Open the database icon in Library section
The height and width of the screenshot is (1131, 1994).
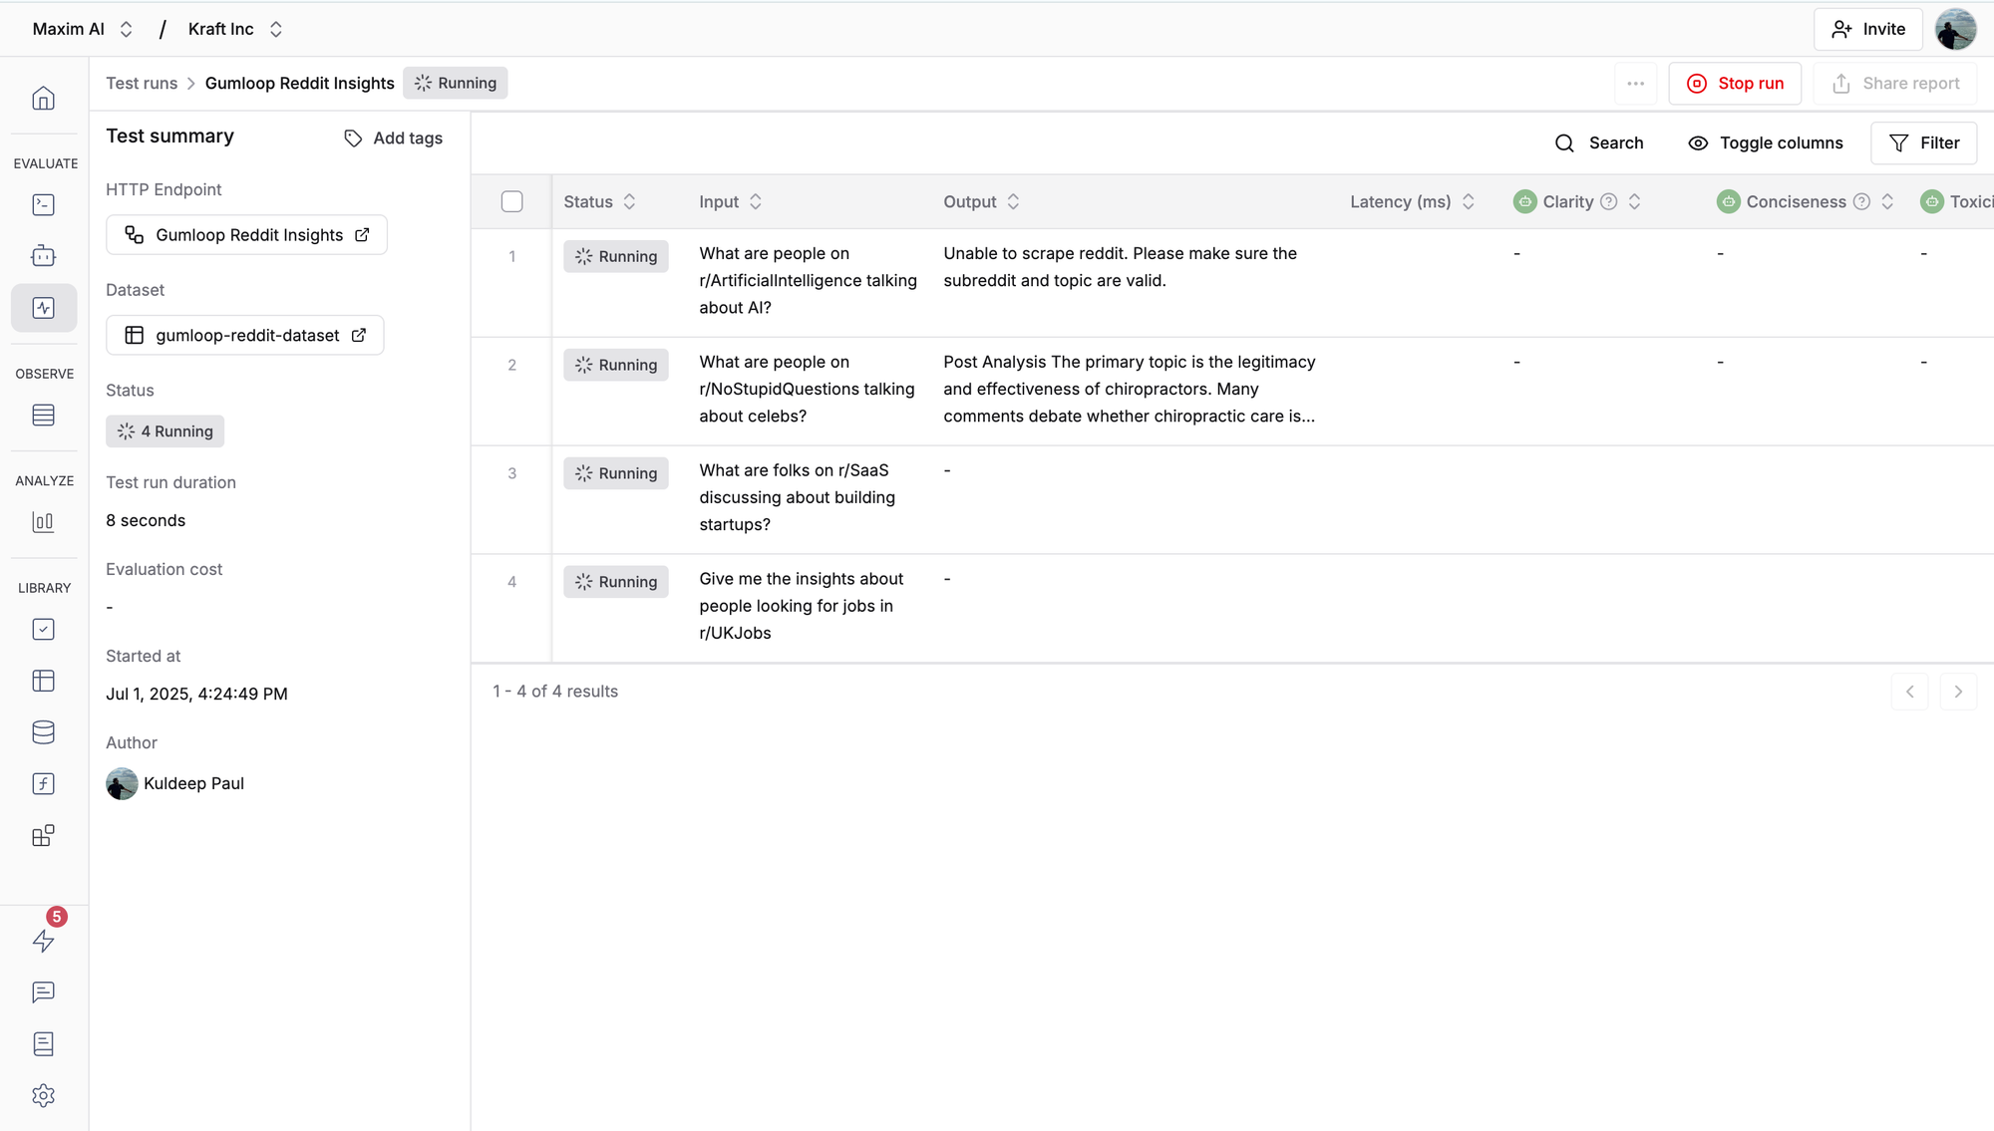[x=43, y=732]
